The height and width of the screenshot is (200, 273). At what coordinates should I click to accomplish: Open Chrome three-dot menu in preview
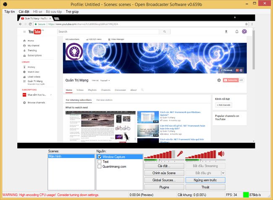click(252, 24)
